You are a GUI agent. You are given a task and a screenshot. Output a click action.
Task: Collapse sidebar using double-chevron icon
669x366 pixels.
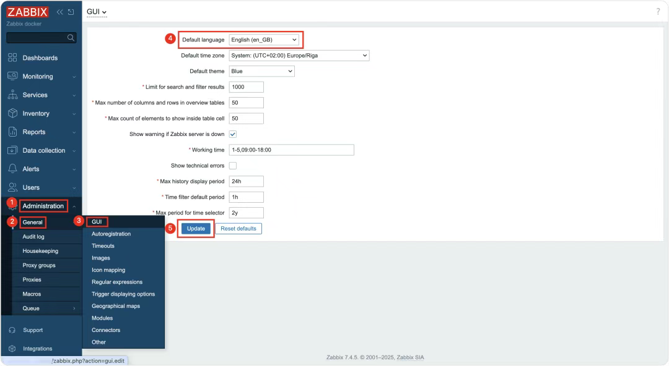point(59,12)
